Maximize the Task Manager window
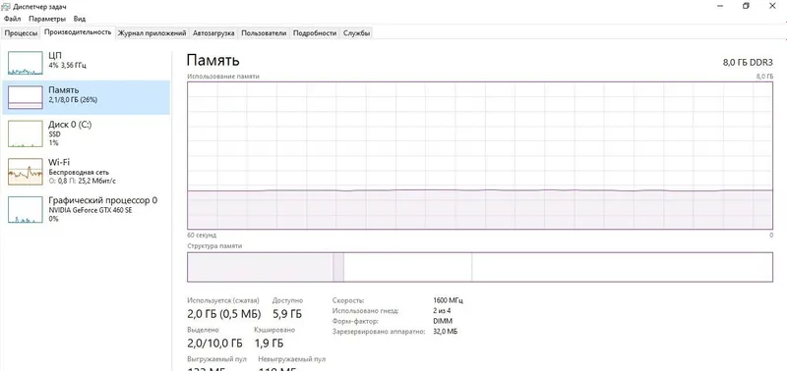The width and height of the screenshot is (787, 371). [746, 6]
